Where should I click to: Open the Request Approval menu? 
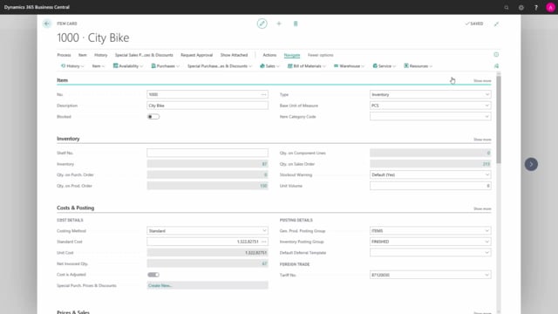click(196, 55)
